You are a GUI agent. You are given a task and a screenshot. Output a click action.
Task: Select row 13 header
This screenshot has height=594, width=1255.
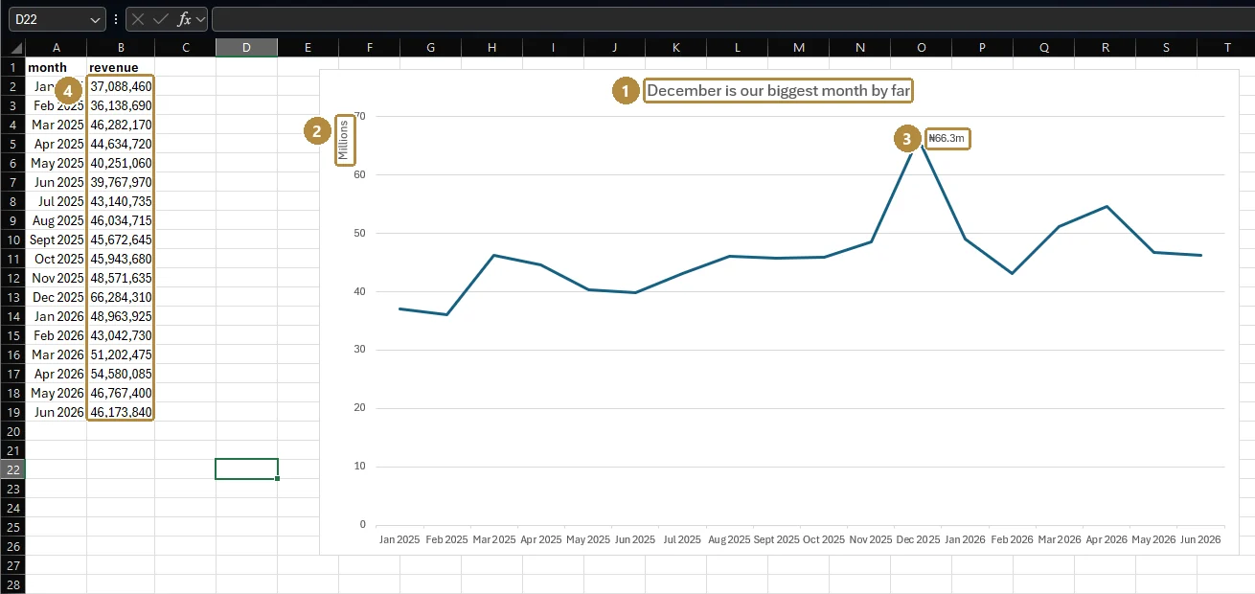(x=13, y=297)
